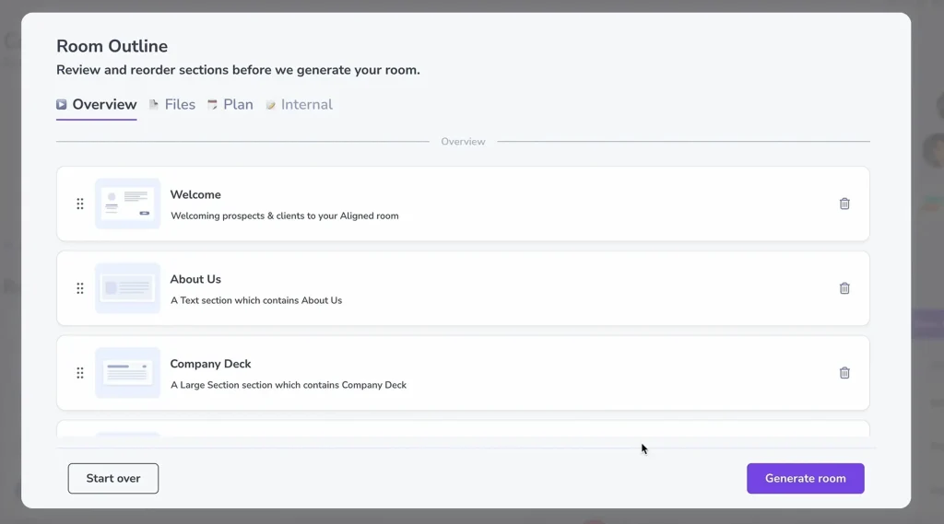
Task: Delete the About Us section with trash icon
Action: click(x=844, y=288)
